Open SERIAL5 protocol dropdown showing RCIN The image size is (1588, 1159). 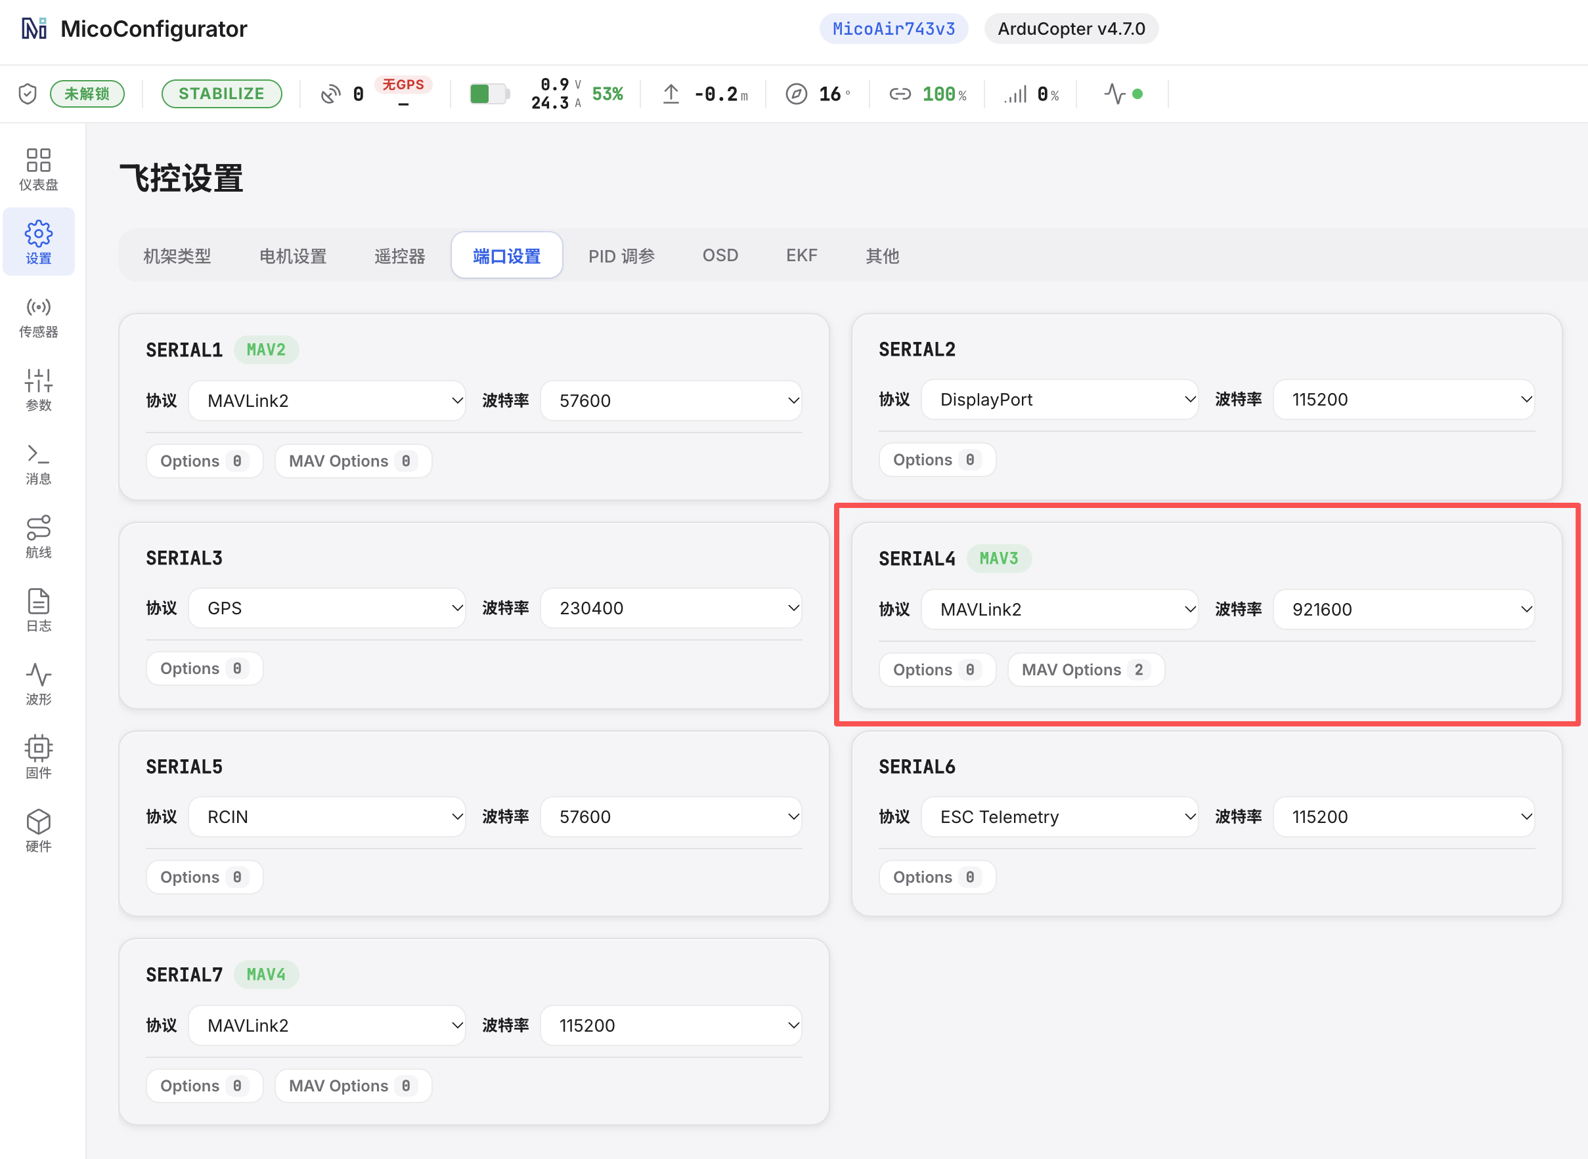(x=327, y=816)
